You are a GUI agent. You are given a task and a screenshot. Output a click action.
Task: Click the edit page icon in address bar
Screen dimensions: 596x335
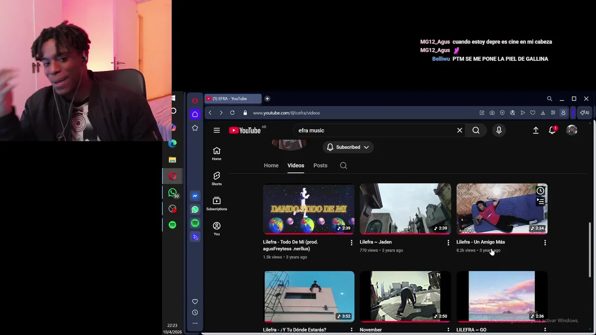(x=482, y=113)
